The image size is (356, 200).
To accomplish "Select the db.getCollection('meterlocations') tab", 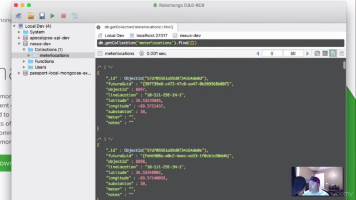I will tap(139, 27).
